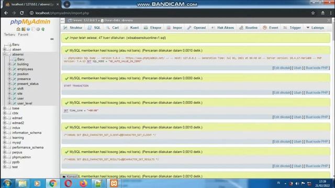
Task: Click Ubah under SET time_zone query
Action: pos(297,117)
